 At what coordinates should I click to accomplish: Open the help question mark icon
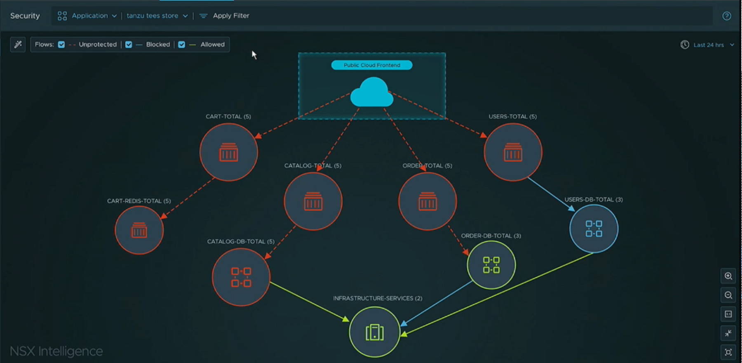pyautogui.click(x=727, y=16)
